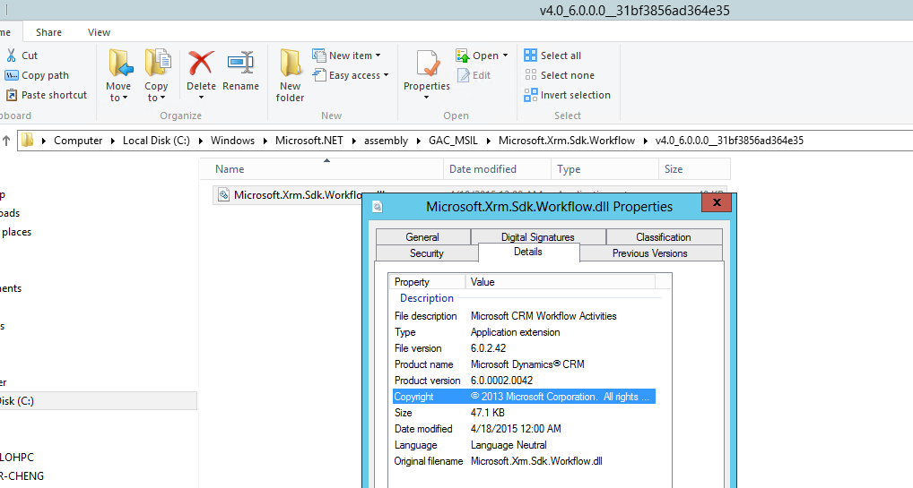Expand breadcrumb arrow after GAC_MSIL

488,141
